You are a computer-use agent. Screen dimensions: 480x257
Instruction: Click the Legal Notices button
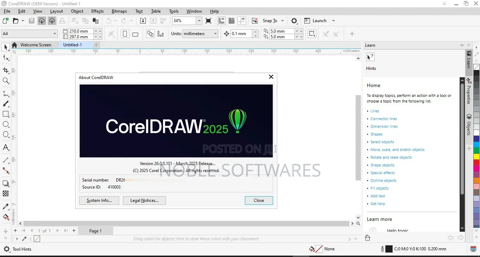coord(144,200)
